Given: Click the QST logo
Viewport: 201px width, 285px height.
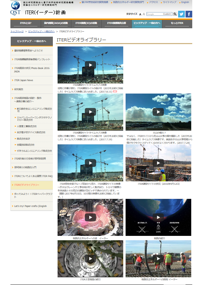Looking at the screenshot, I should tap(15, 8).
